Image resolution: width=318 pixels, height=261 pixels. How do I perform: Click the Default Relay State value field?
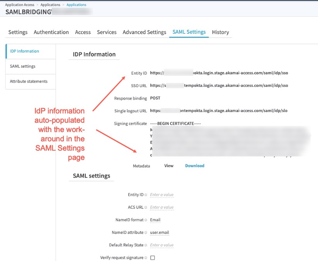tap(162, 245)
